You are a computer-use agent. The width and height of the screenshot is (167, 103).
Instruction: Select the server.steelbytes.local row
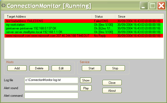point(84,32)
